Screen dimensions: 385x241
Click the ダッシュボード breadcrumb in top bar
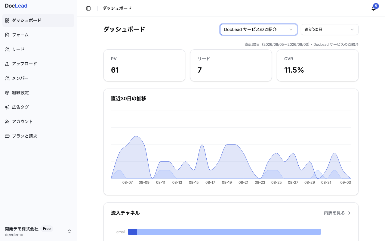tap(117, 8)
